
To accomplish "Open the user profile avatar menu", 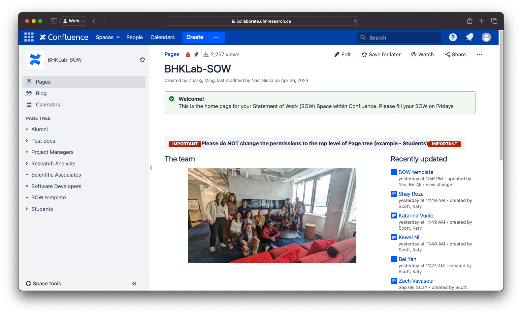I will (486, 37).
